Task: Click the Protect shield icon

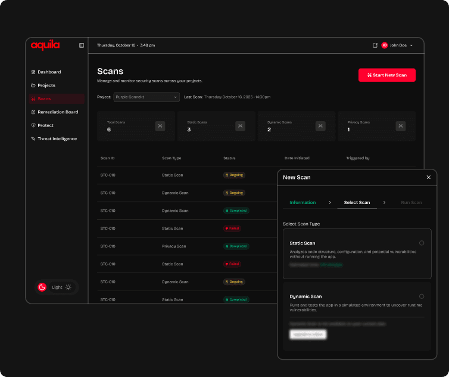Action: tap(33, 125)
